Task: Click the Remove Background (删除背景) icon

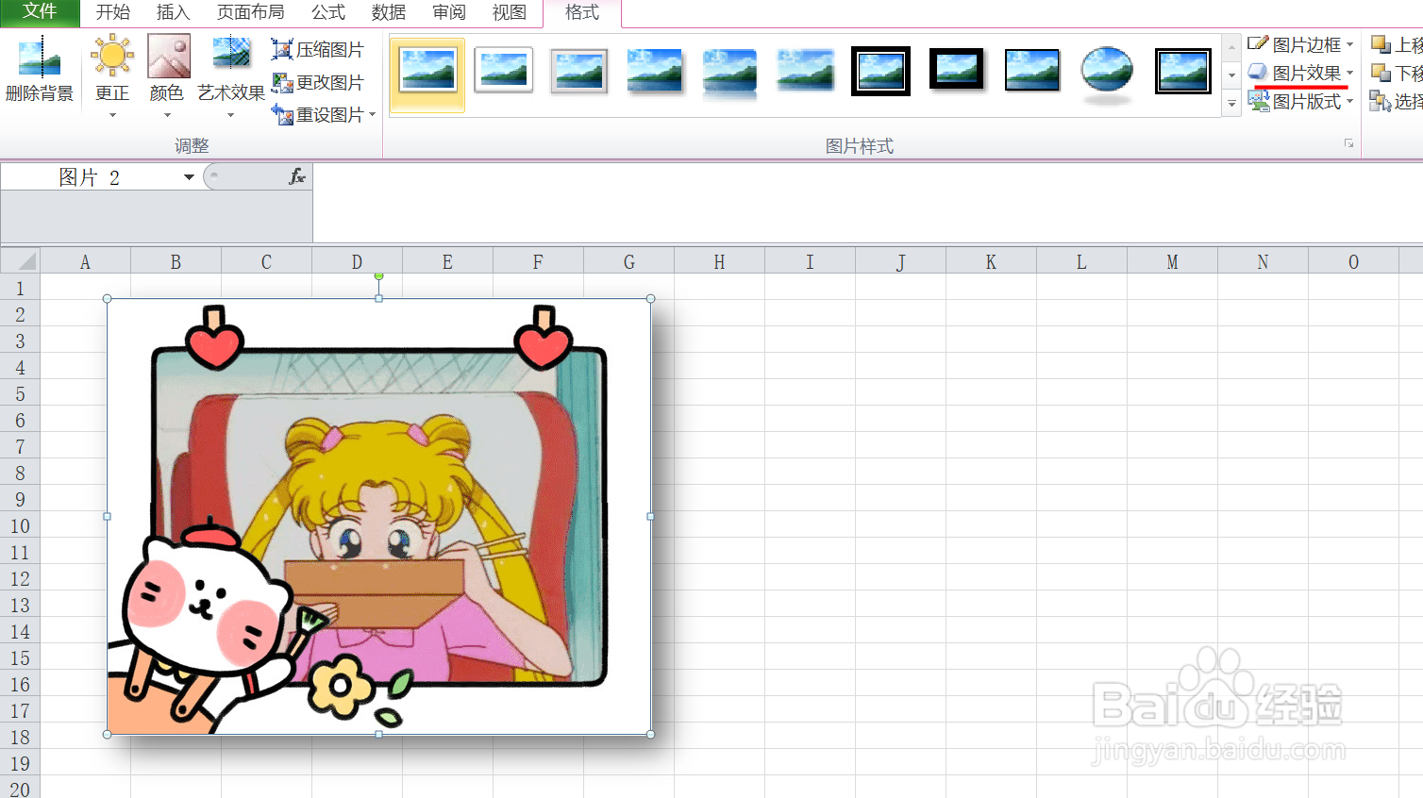Action: tap(40, 57)
